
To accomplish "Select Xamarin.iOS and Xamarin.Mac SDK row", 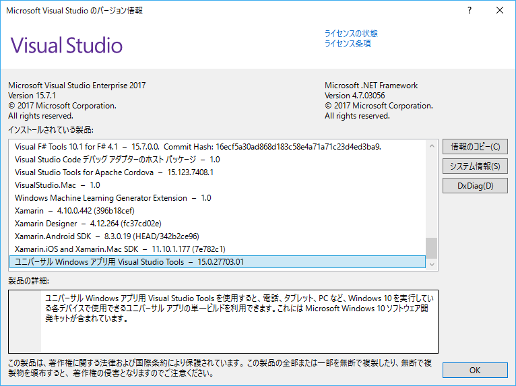I will point(218,249).
